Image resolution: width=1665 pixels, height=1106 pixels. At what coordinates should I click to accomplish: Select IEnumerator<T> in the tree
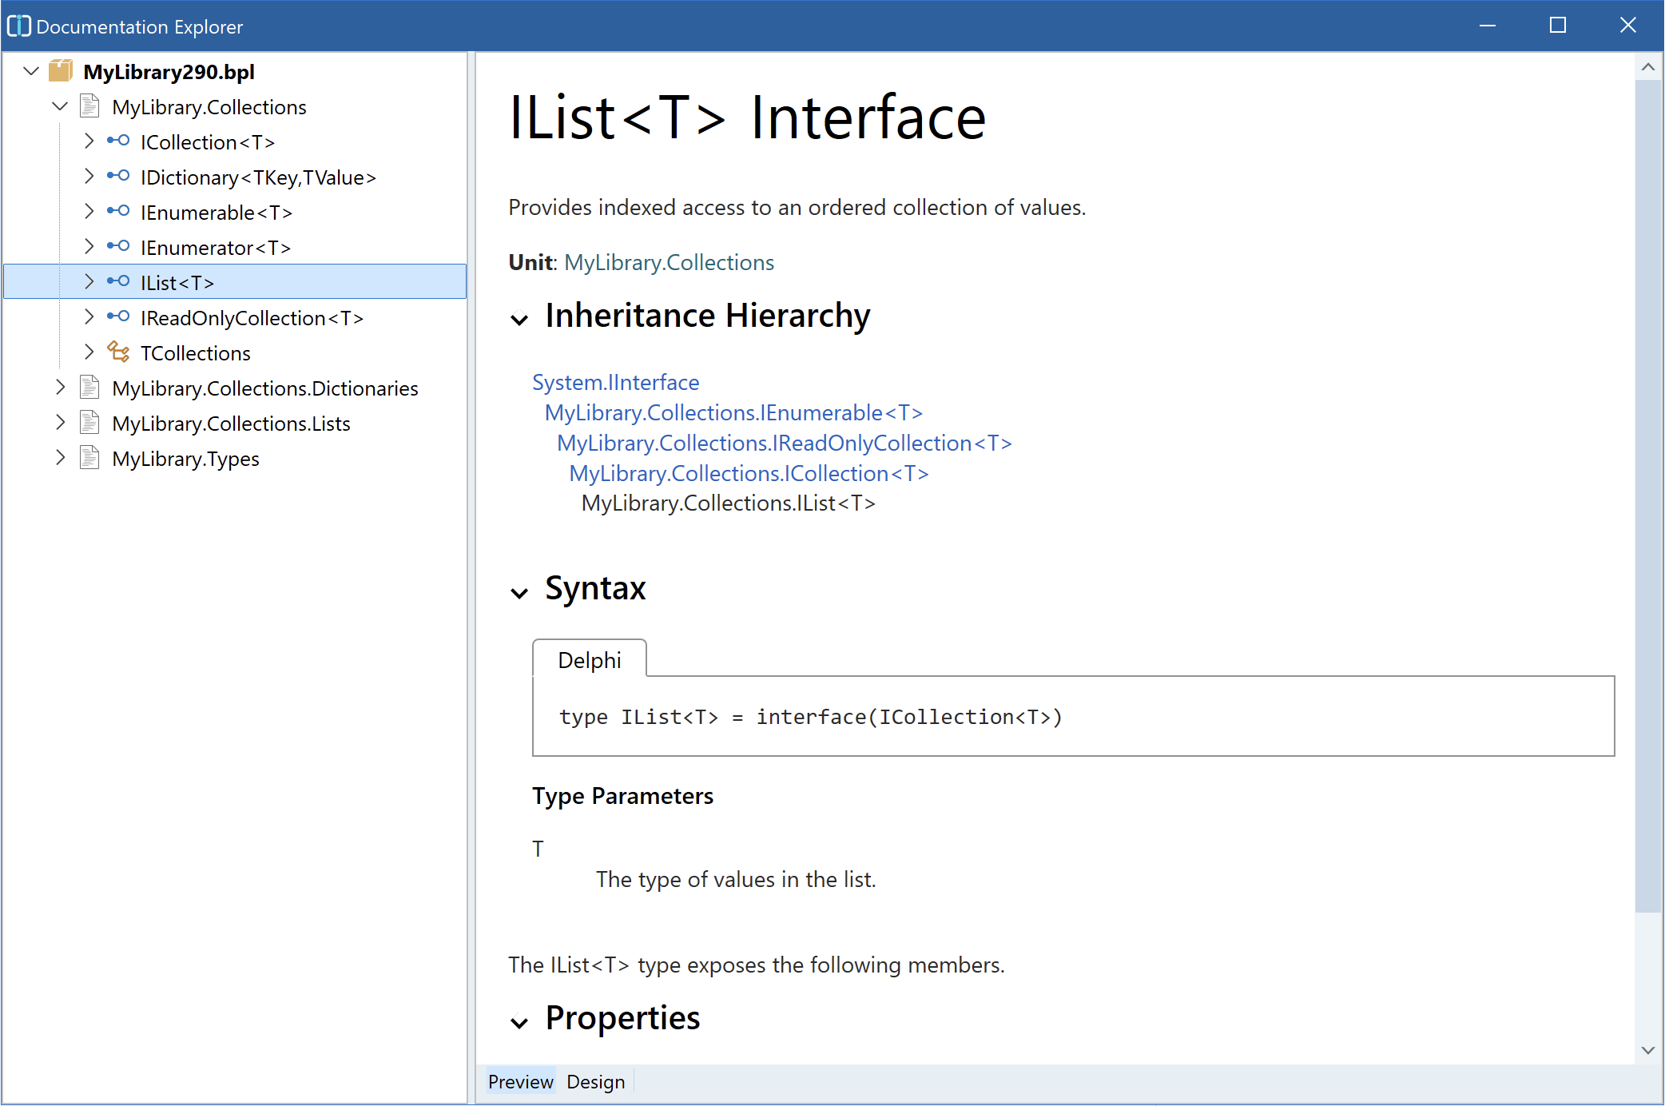click(216, 247)
